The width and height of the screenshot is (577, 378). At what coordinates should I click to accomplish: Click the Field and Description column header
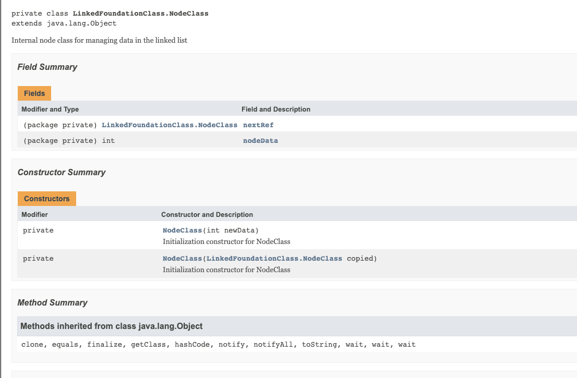coord(275,109)
